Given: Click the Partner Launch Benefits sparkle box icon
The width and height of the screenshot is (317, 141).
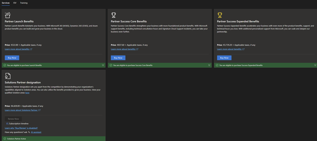Looking at the screenshot, I should point(8,15).
